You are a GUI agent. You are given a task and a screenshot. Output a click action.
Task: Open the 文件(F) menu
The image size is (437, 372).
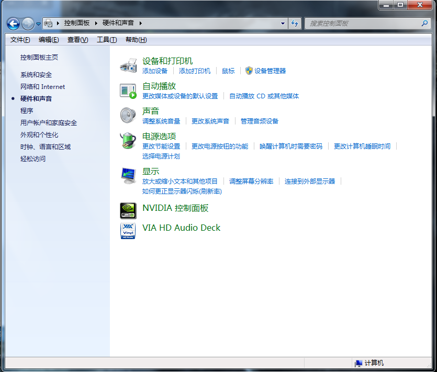[x=20, y=40]
